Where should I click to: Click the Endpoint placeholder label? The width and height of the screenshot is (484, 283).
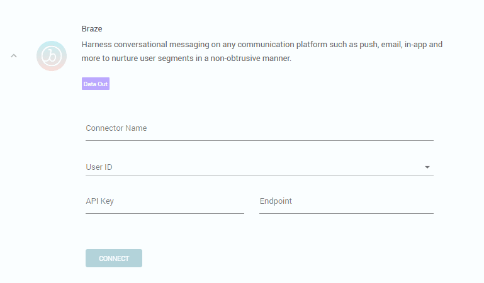pyautogui.click(x=276, y=201)
